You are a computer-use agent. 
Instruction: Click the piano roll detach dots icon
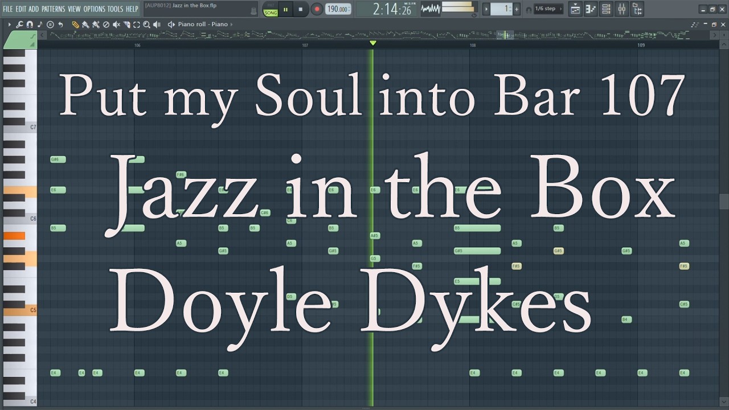(694, 24)
